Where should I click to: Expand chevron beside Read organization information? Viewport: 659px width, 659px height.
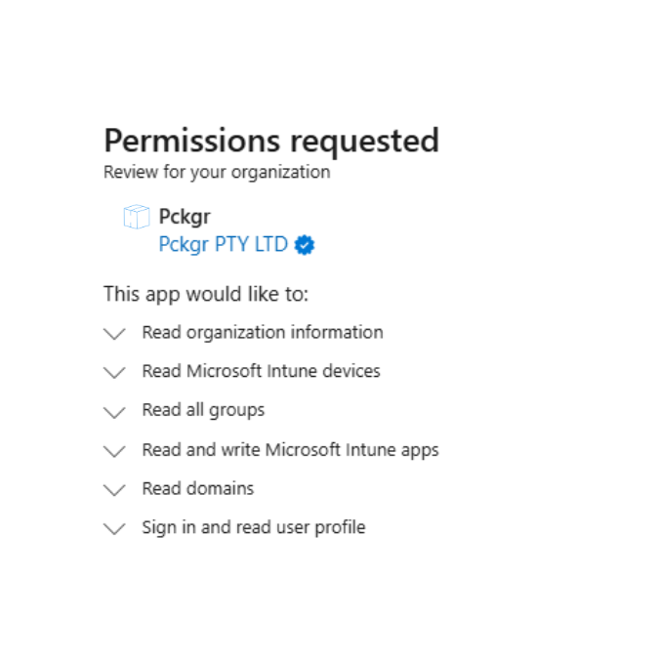pyautogui.click(x=114, y=334)
